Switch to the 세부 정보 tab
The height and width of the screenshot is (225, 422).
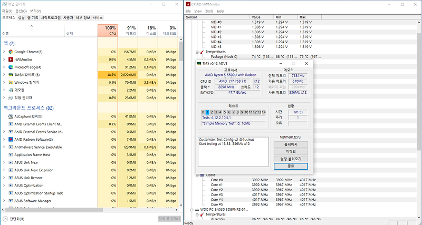point(83,18)
